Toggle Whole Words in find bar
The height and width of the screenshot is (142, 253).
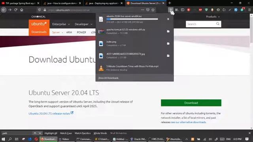(x=100, y=133)
